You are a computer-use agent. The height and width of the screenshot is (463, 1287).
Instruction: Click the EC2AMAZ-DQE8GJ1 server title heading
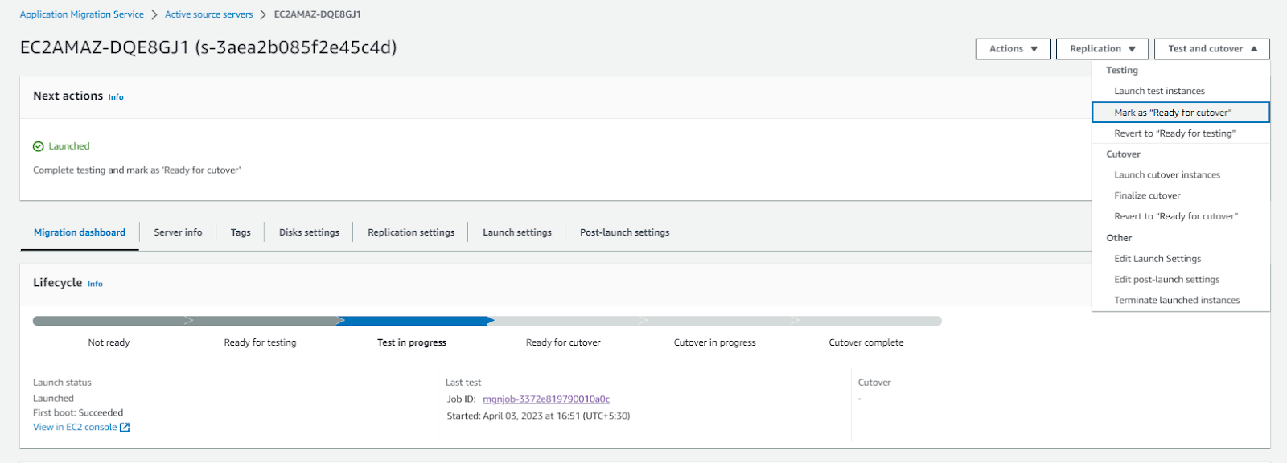[x=208, y=47]
